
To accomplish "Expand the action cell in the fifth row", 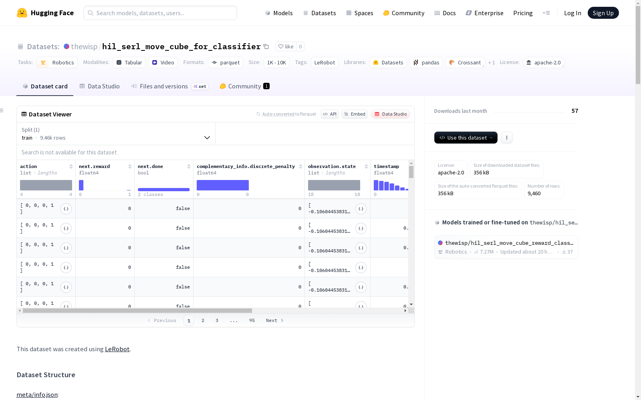I will (x=66, y=287).
